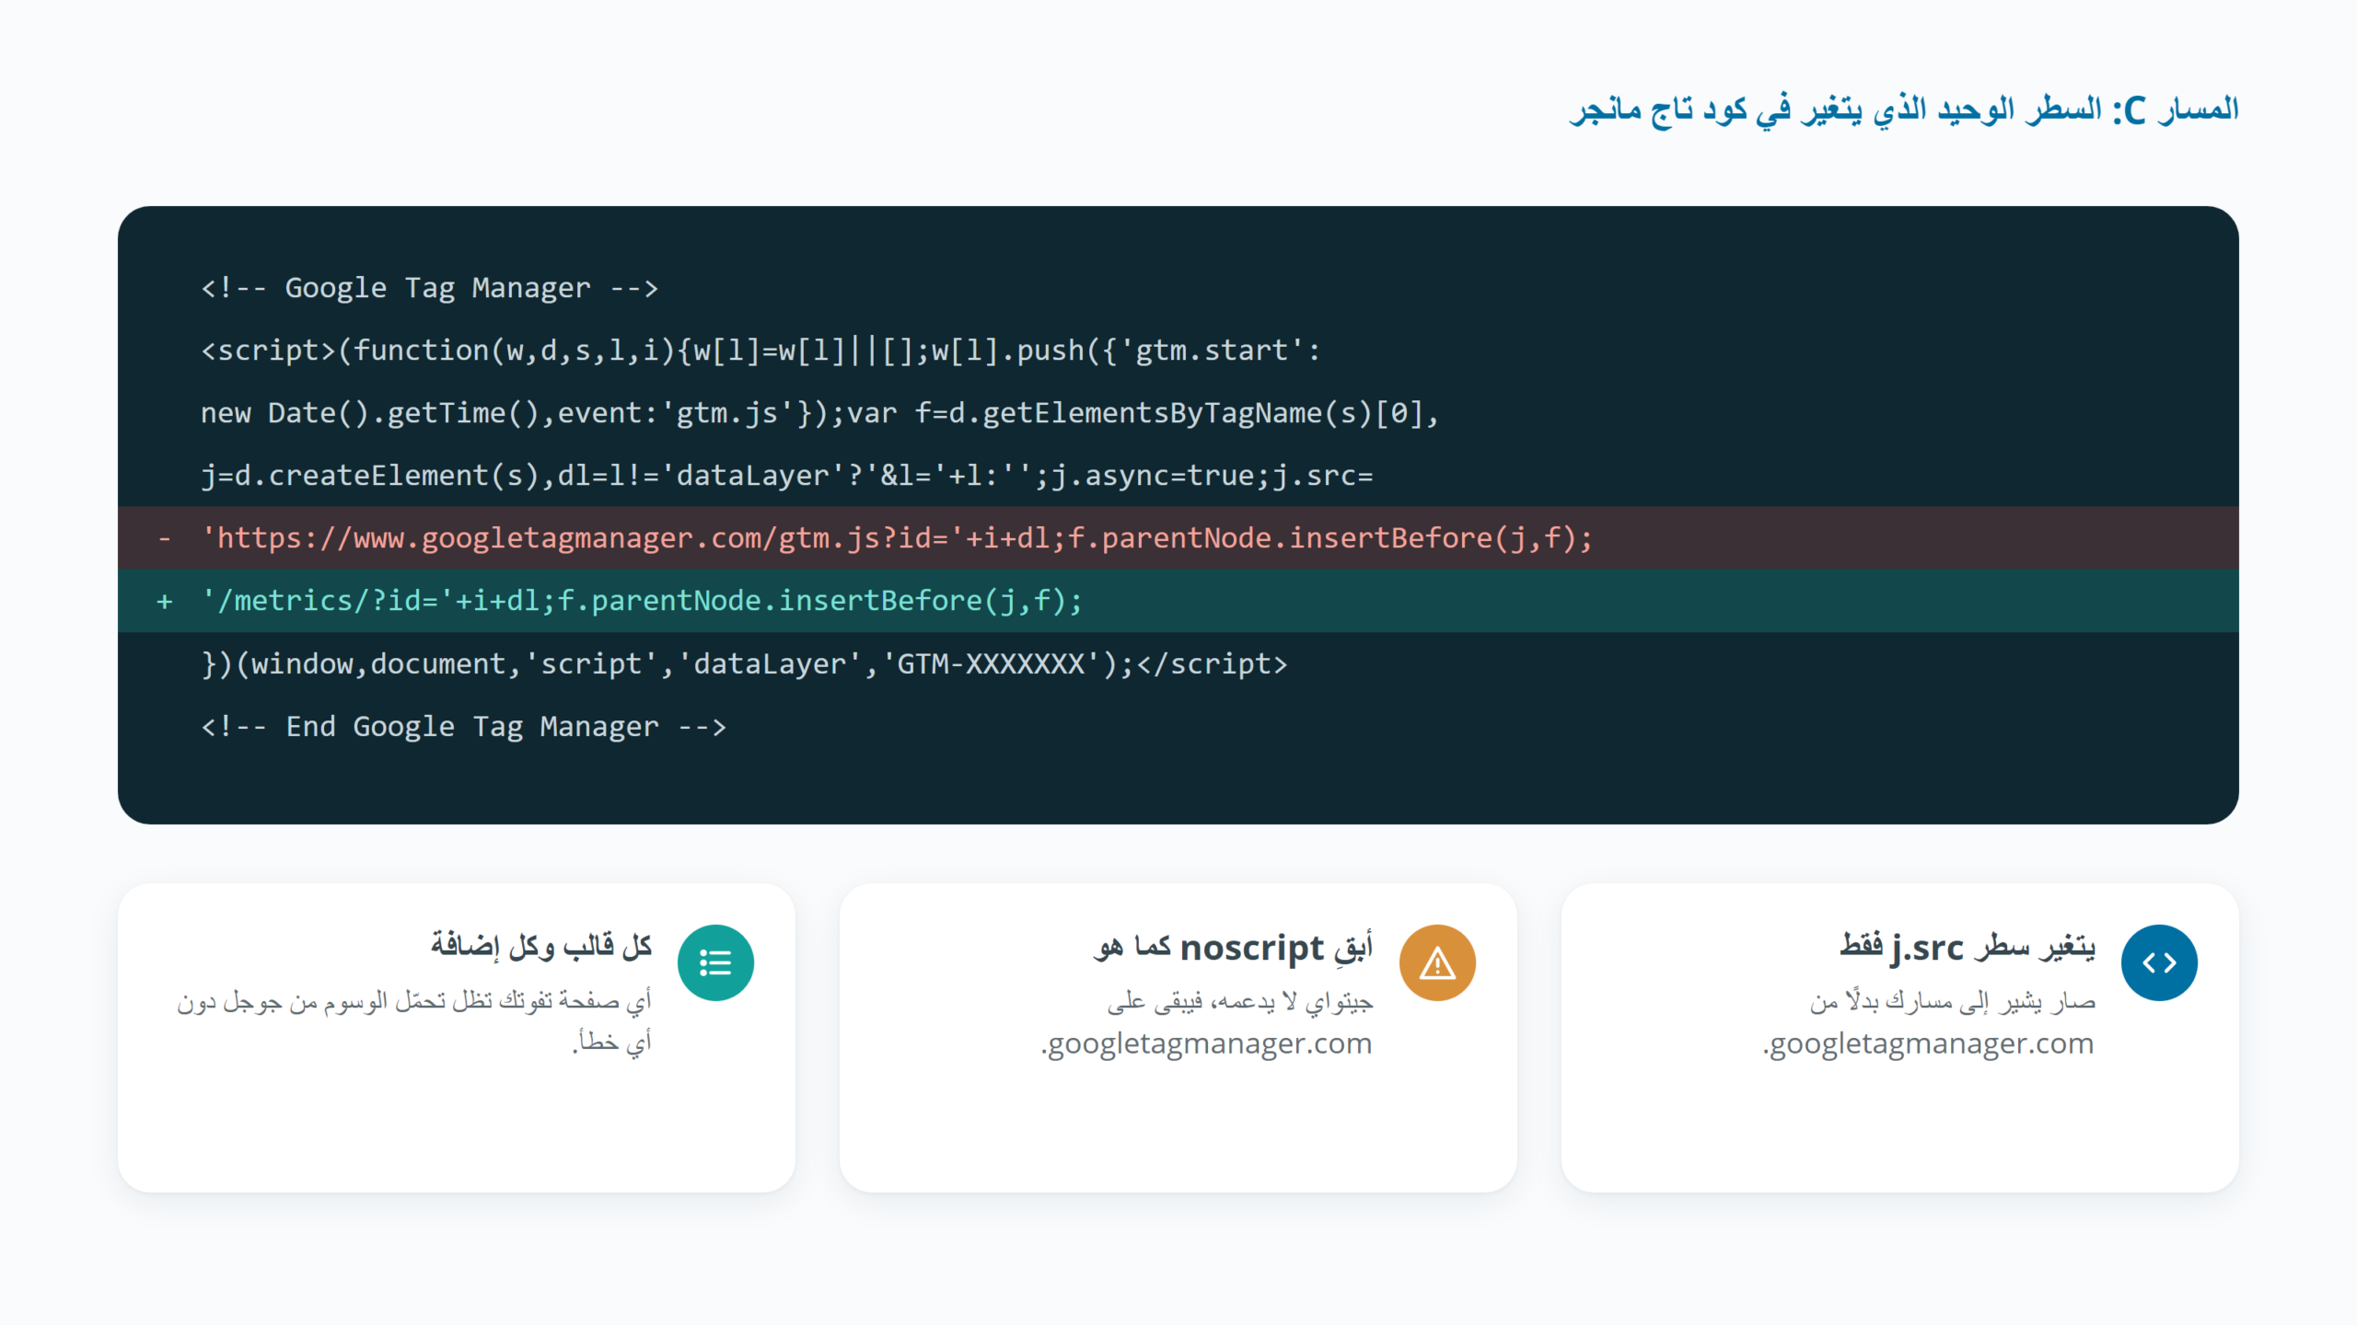The width and height of the screenshot is (2357, 1325).
Task: Click googletagmanager.com text in the j.src card
Action: click(x=1929, y=1043)
